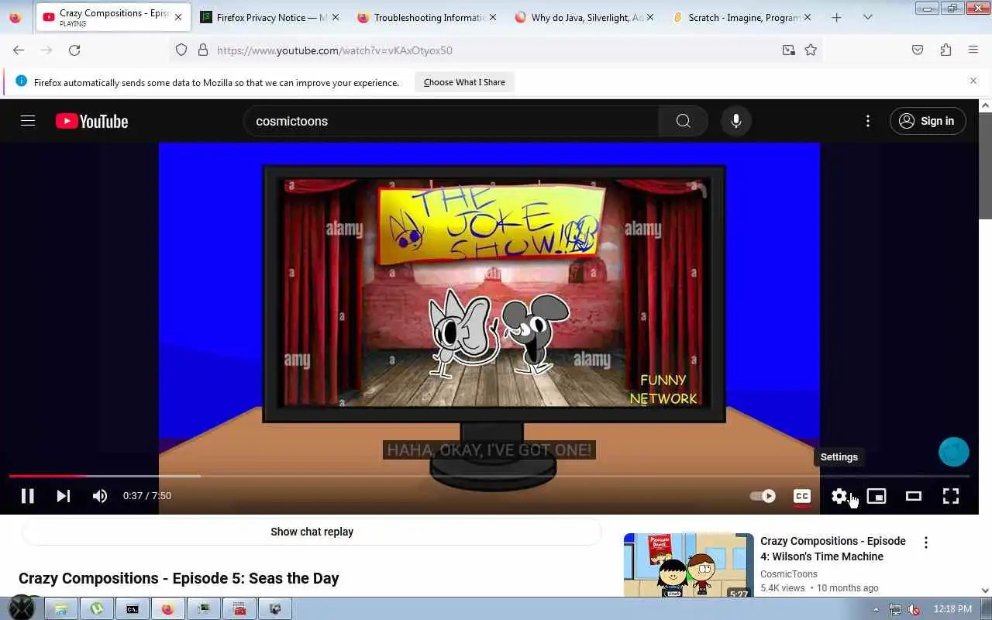Turn off closed captions CC button
Image resolution: width=992 pixels, height=620 pixels.
tap(802, 496)
